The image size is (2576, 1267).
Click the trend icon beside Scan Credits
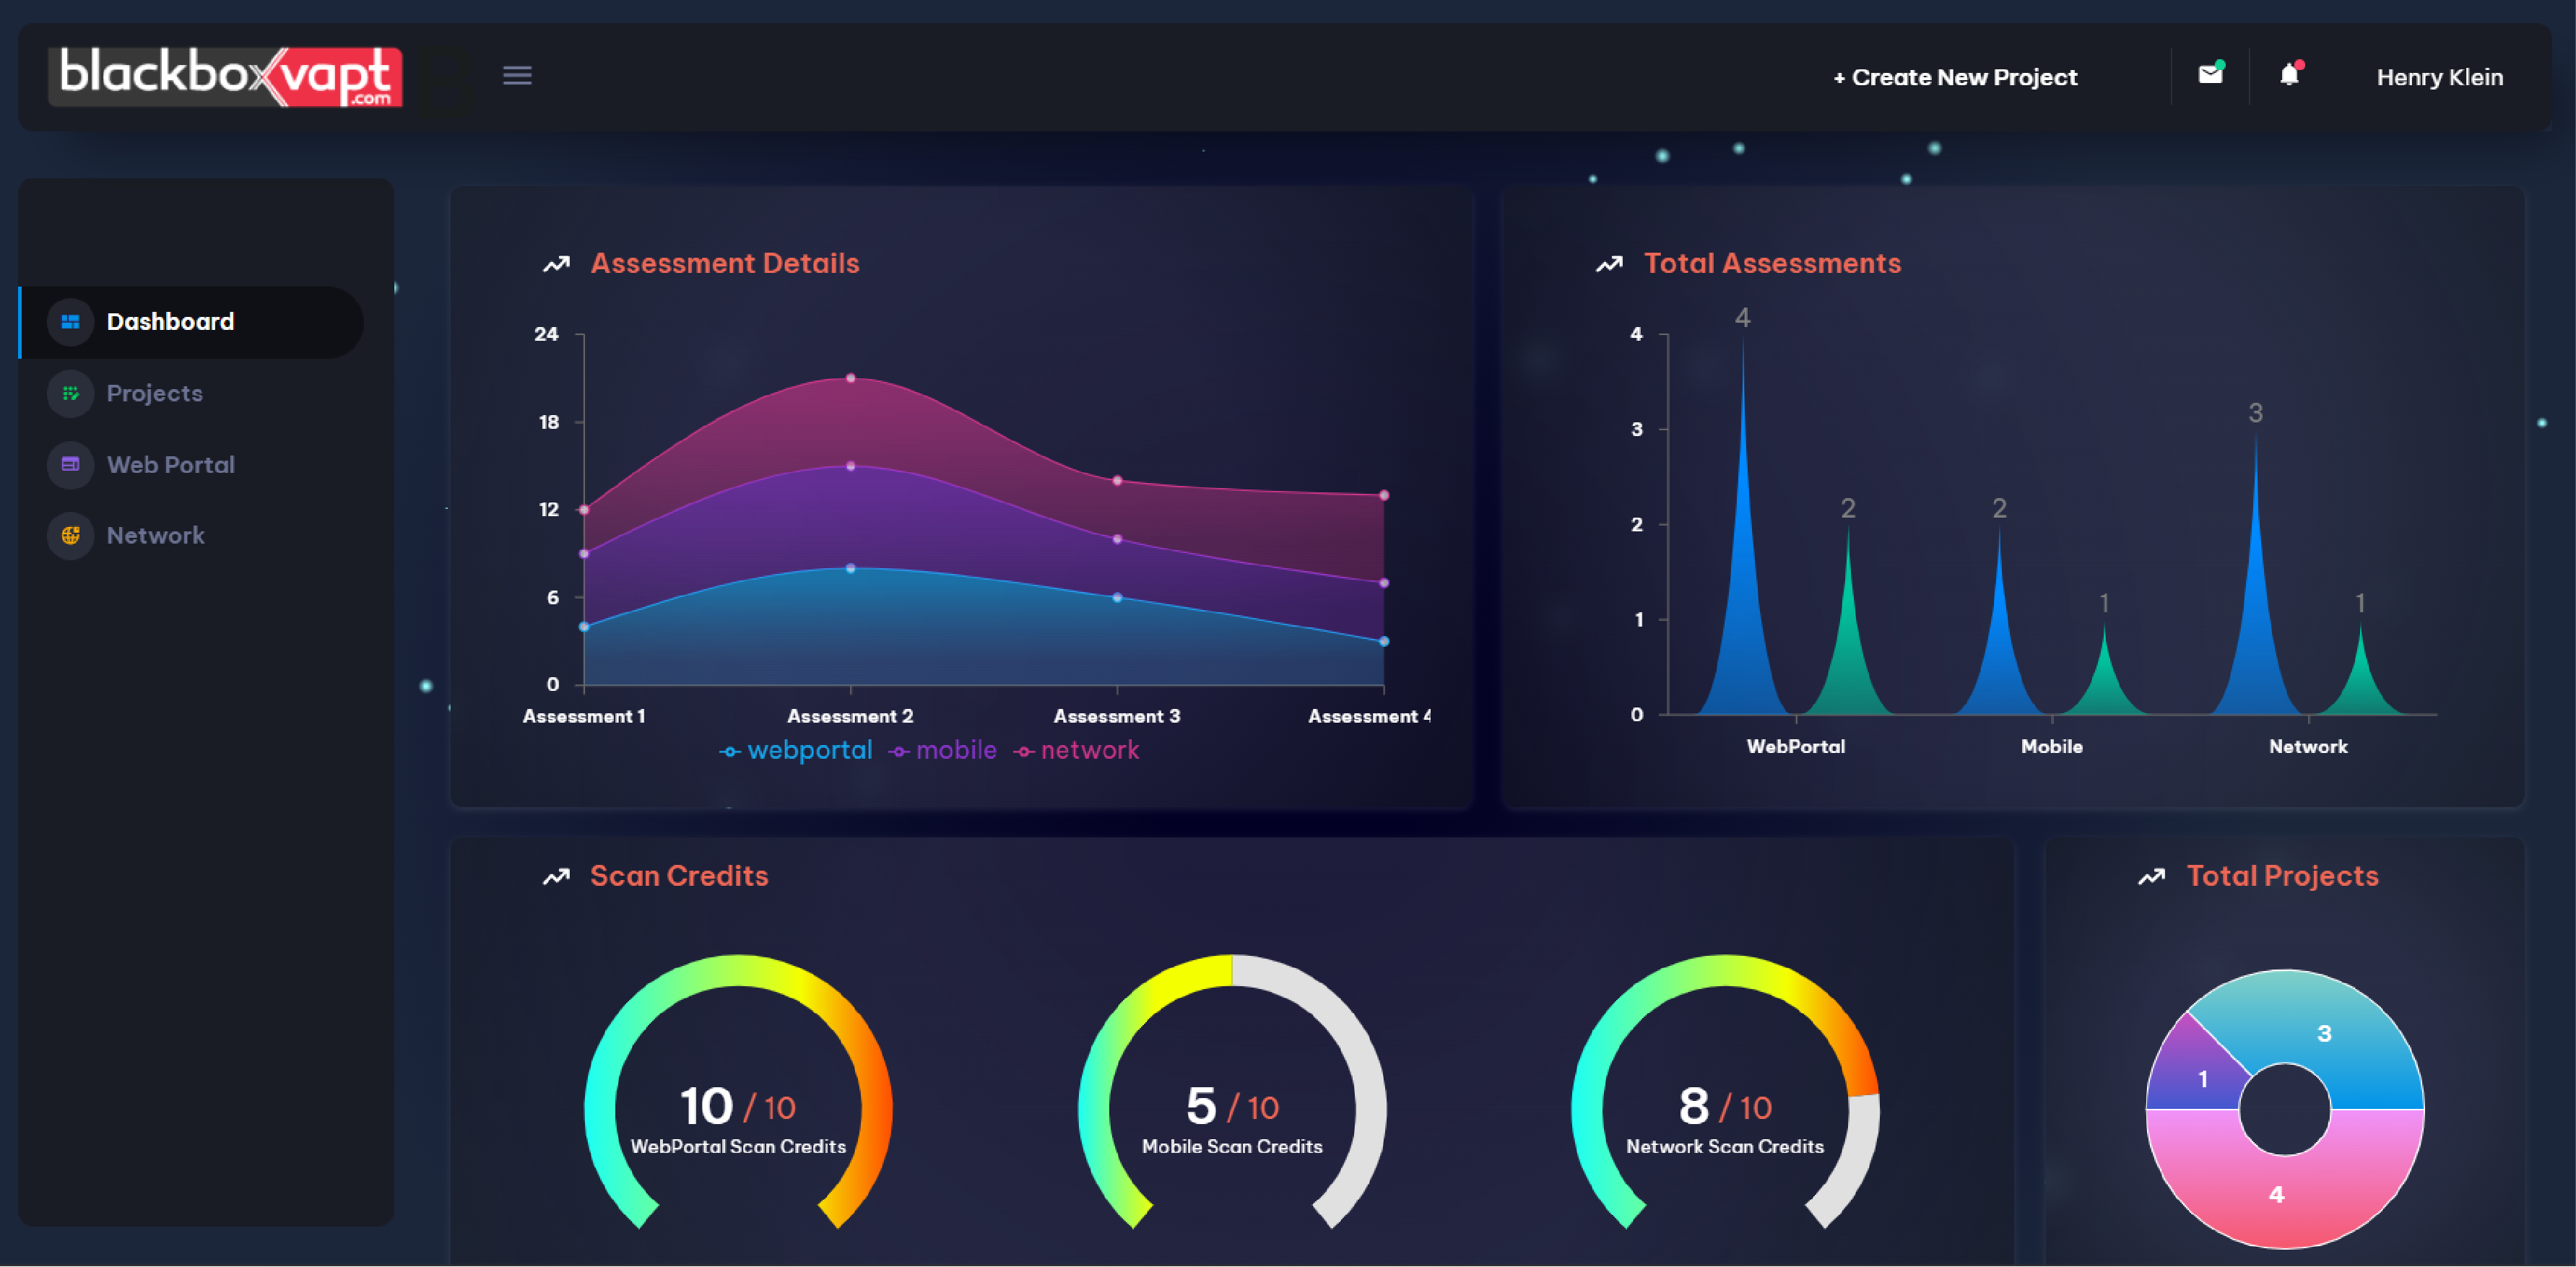click(556, 876)
